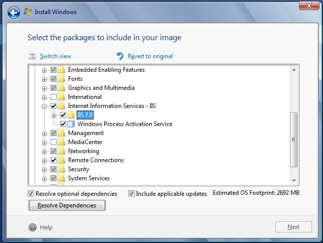Collapse Internet Information Services - IIS node
The image size is (323, 243).
[44, 106]
